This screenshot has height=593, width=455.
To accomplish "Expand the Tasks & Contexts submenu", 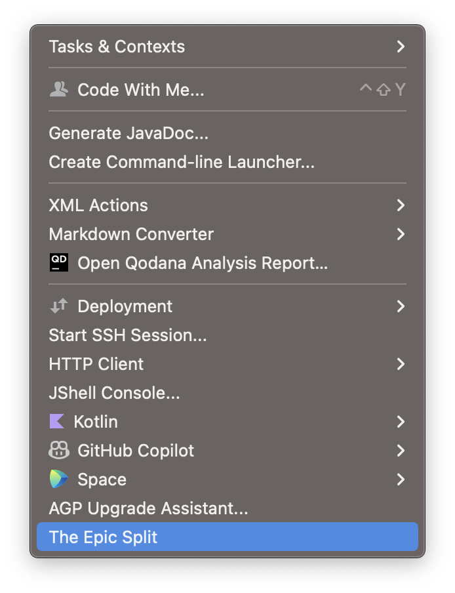I will coord(401,47).
